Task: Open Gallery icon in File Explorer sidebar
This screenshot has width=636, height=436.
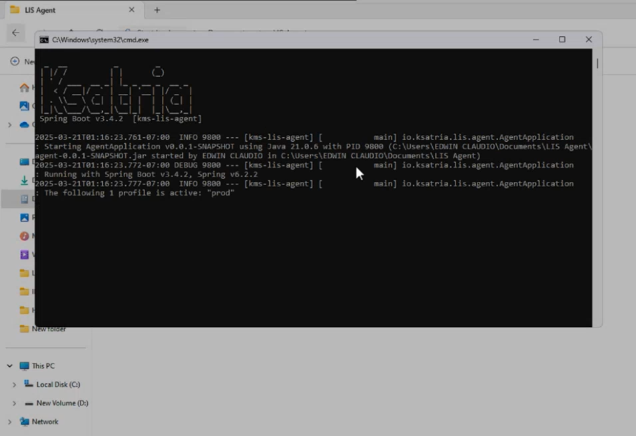Action: click(x=25, y=106)
